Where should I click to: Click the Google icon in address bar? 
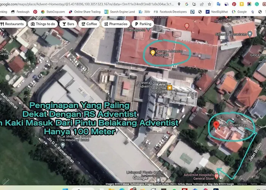pyautogui.click(x=187, y=4)
